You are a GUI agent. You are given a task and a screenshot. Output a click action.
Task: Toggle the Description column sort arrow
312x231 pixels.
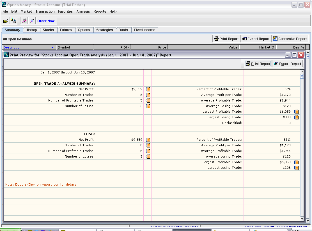pos(52,47)
